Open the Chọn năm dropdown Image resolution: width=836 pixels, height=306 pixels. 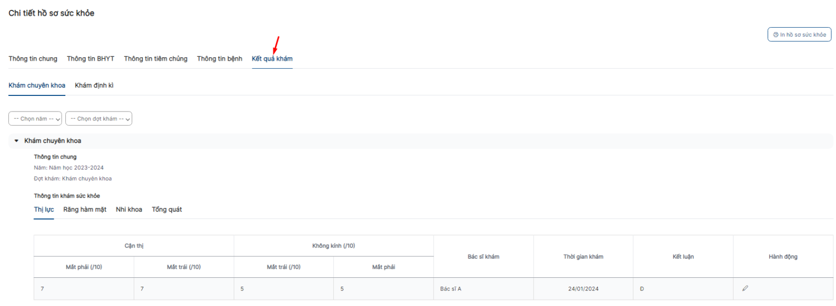pos(35,119)
